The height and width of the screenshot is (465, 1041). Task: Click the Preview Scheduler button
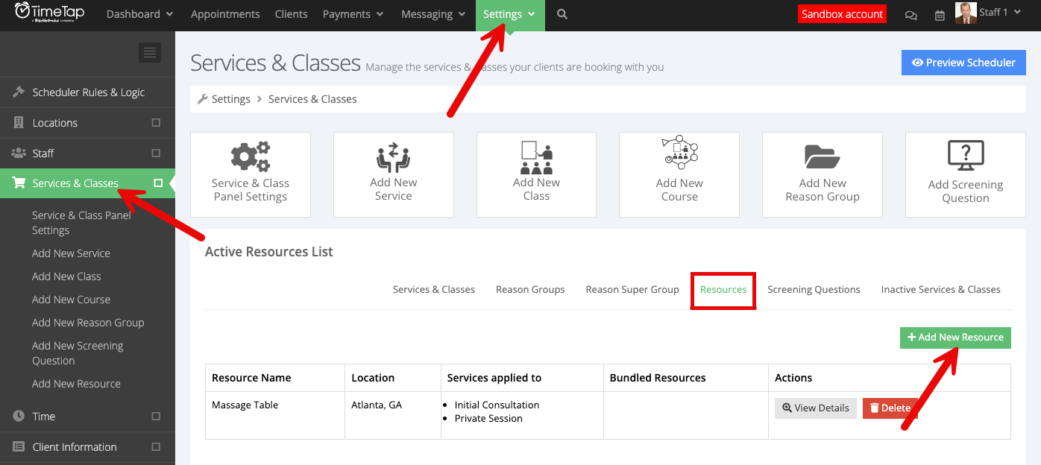coord(963,63)
